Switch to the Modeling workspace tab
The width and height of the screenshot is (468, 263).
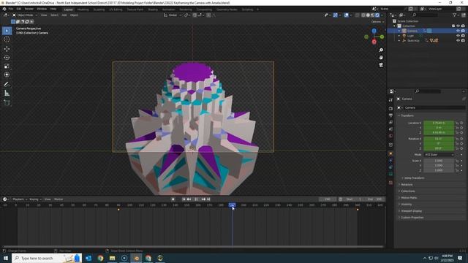click(x=83, y=9)
